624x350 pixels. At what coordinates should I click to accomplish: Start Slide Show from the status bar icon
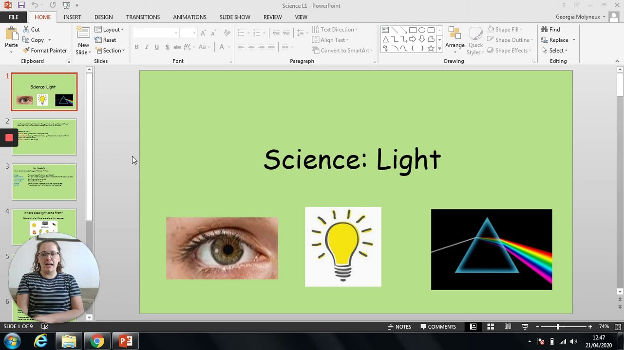pyautogui.click(x=525, y=327)
